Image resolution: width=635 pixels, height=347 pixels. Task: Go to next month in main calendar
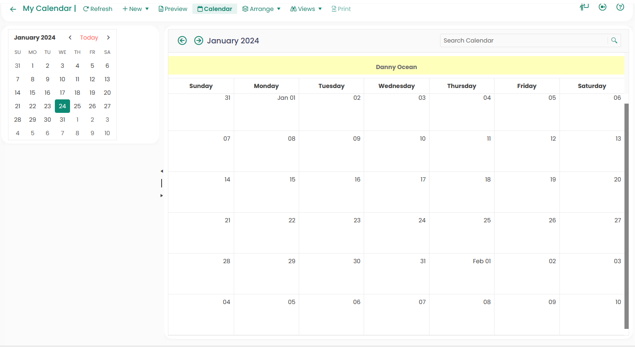tap(198, 40)
